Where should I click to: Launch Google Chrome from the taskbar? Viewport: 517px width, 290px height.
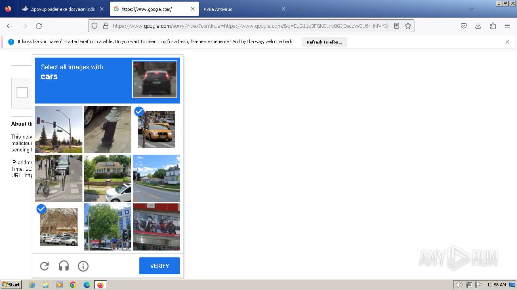click(x=73, y=285)
